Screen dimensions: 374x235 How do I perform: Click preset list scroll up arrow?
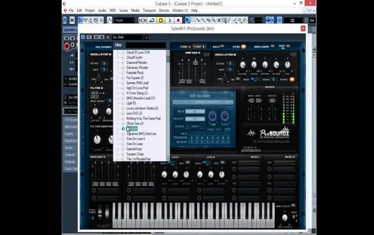pos(168,52)
